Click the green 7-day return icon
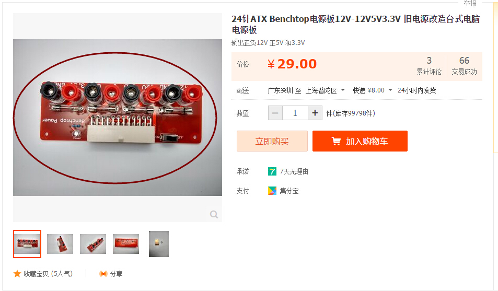The height and width of the screenshot is (291, 498). [x=272, y=171]
